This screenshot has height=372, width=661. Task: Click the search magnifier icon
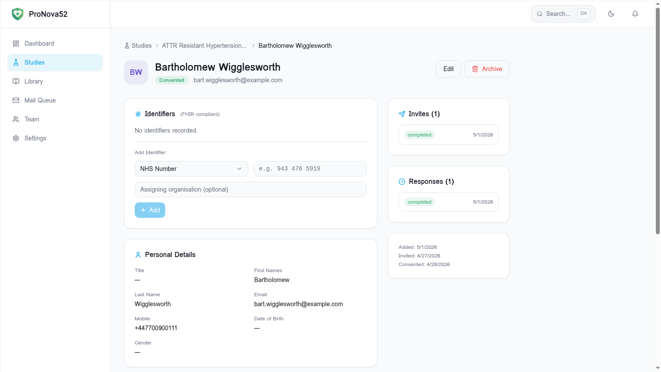pos(540,14)
